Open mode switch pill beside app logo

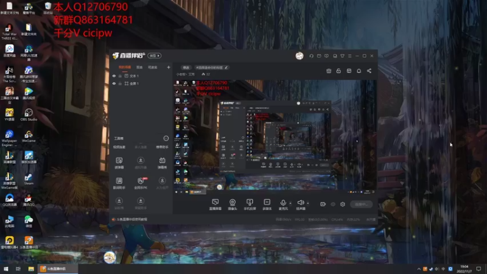155,55
